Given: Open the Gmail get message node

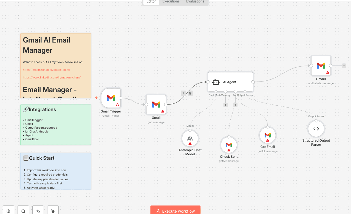Looking at the screenshot, I should [156, 104].
